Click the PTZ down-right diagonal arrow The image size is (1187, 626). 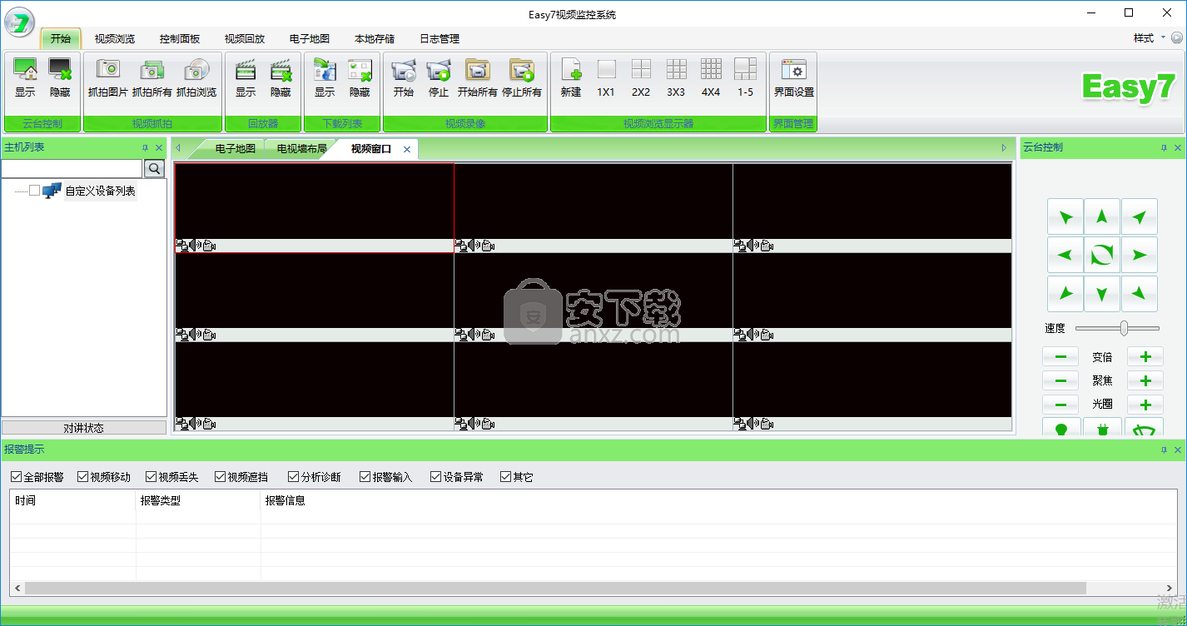1140,293
